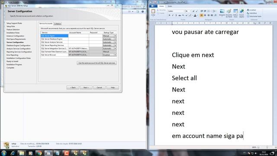Image resolution: width=277 pixels, height=156 pixels.
Task: Toggle strikethrough formatting in WordPad ribbon
Action: [x=180, y=16]
